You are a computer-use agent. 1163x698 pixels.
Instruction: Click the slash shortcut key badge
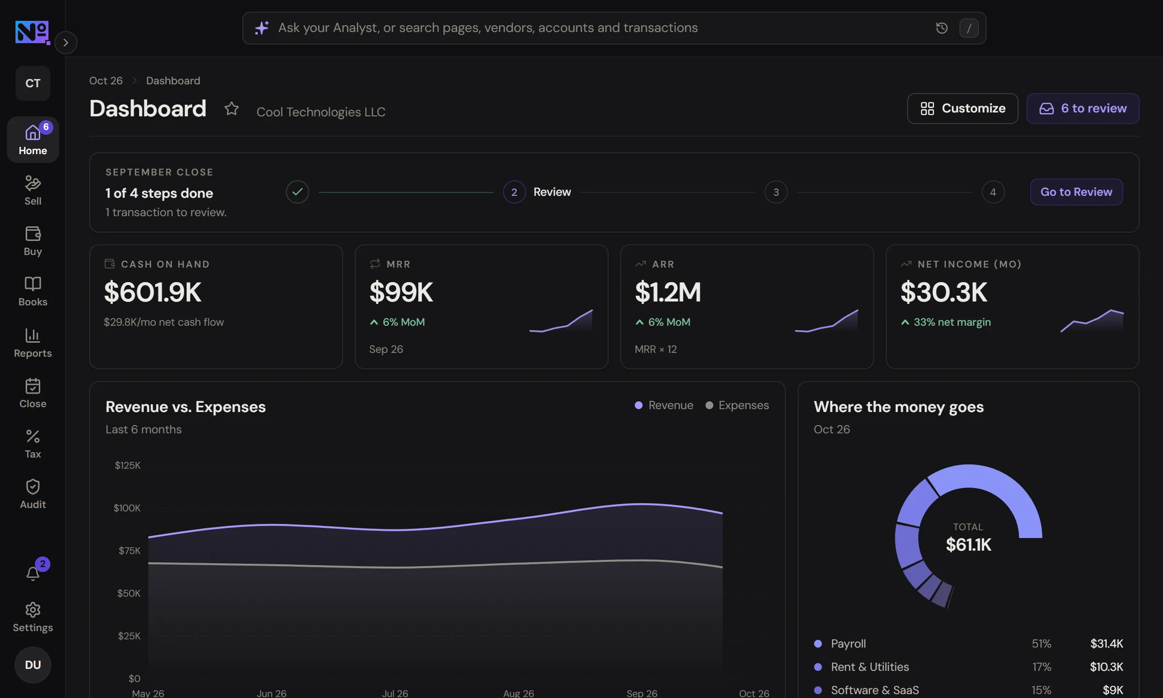tap(969, 28)
